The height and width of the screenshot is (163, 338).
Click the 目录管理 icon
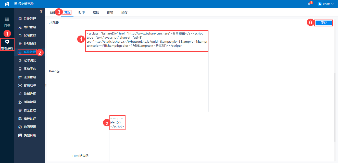click(x=20, y=19)
